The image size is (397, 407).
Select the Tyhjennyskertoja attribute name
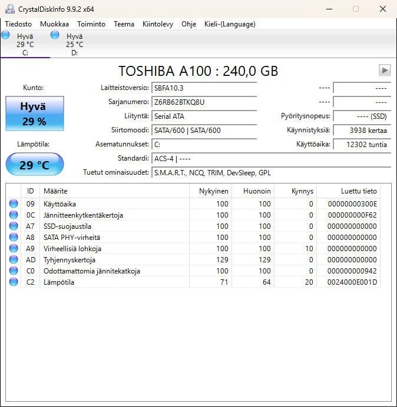pyautogui.click(x=70, y=260)
